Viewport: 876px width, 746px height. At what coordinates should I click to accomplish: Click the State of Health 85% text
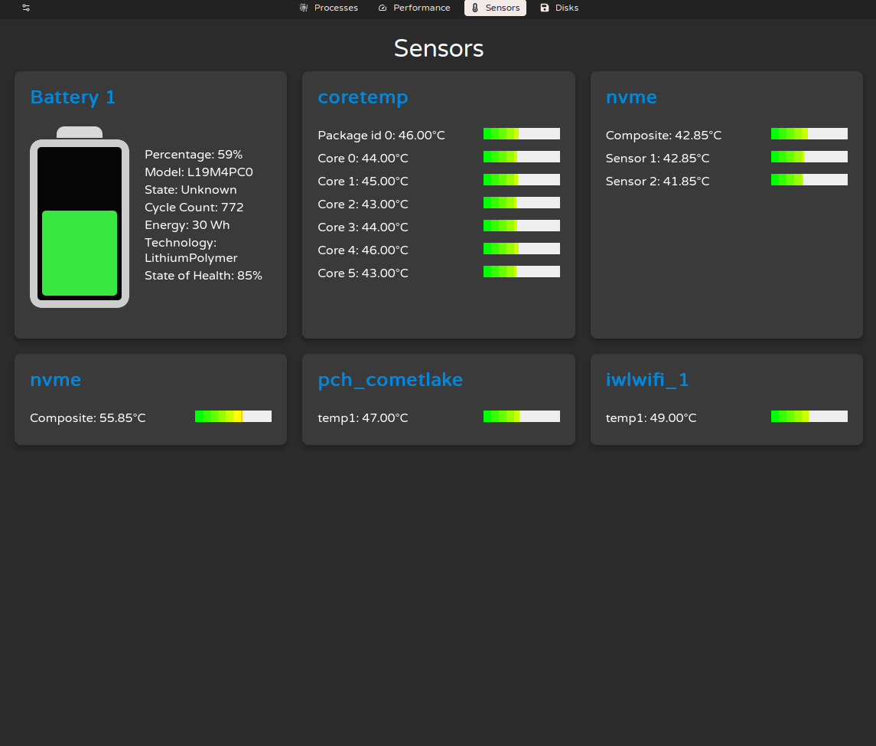204,275
